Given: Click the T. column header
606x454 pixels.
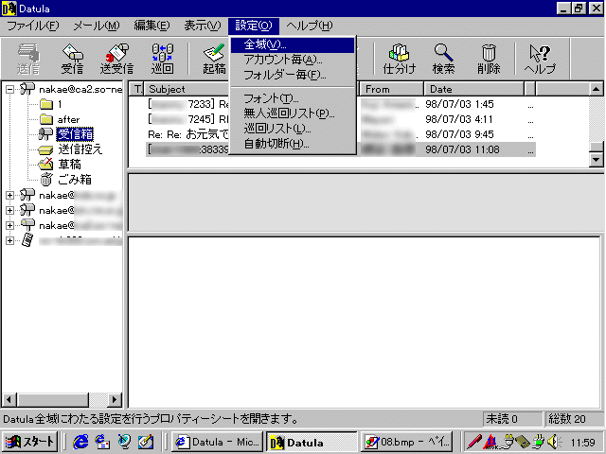Looking at the screenshot, I should [x=137, y=89].
